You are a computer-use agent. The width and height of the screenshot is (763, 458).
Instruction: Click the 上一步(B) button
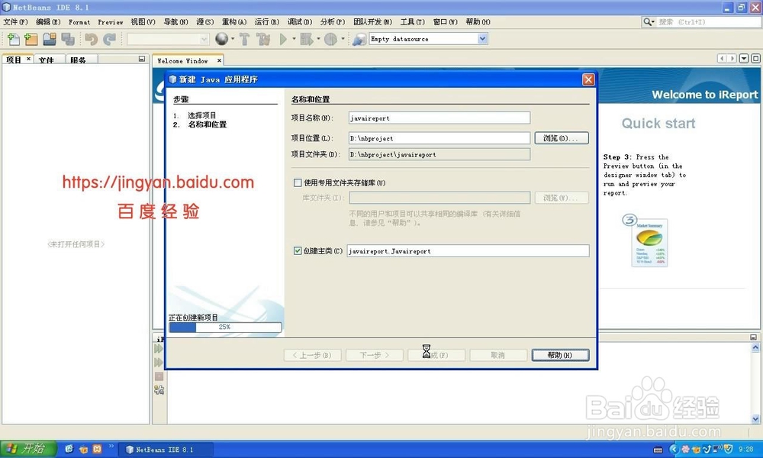(312, 355)
